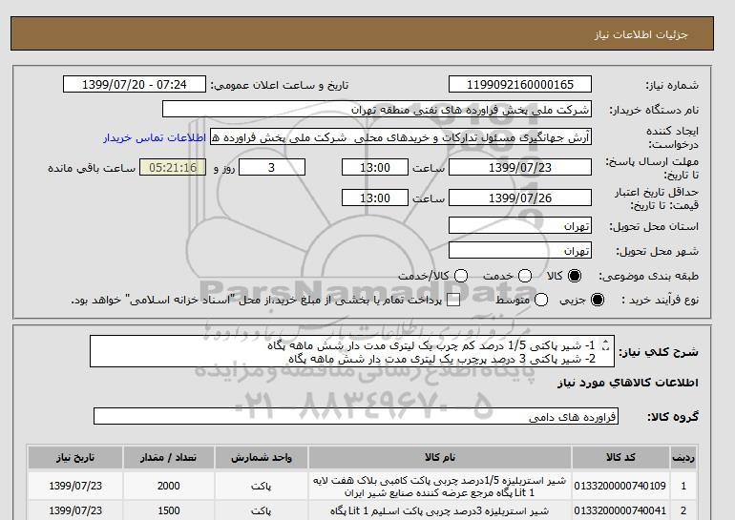
Task: Click quantity cell 1500
Action: (169, 510)
